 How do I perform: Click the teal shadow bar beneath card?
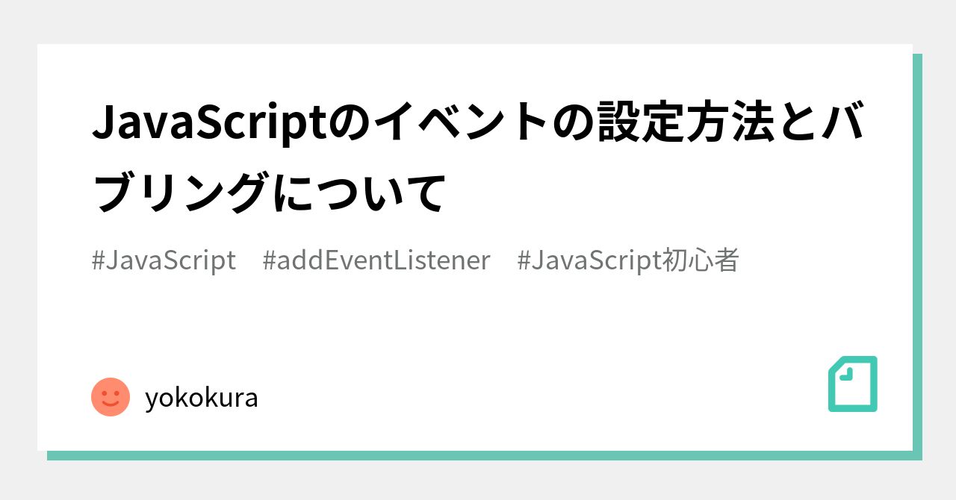[x=485, y=455]
